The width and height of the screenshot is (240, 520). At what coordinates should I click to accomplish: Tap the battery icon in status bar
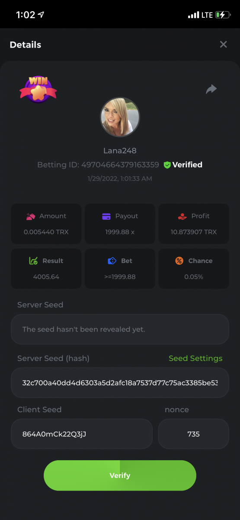tap(223, 15)
